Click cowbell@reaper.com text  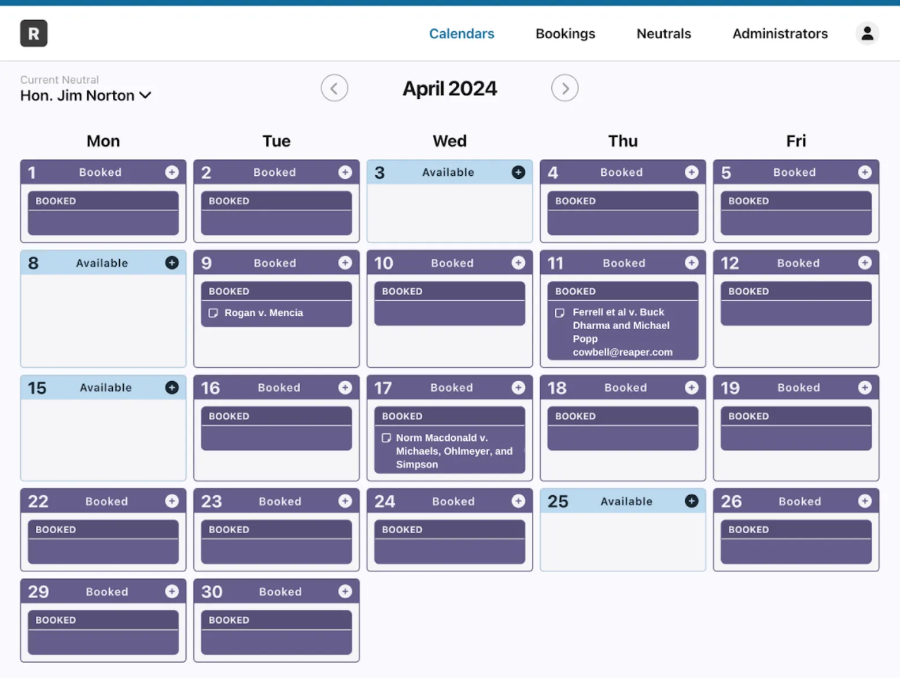[x=622, y=352]
